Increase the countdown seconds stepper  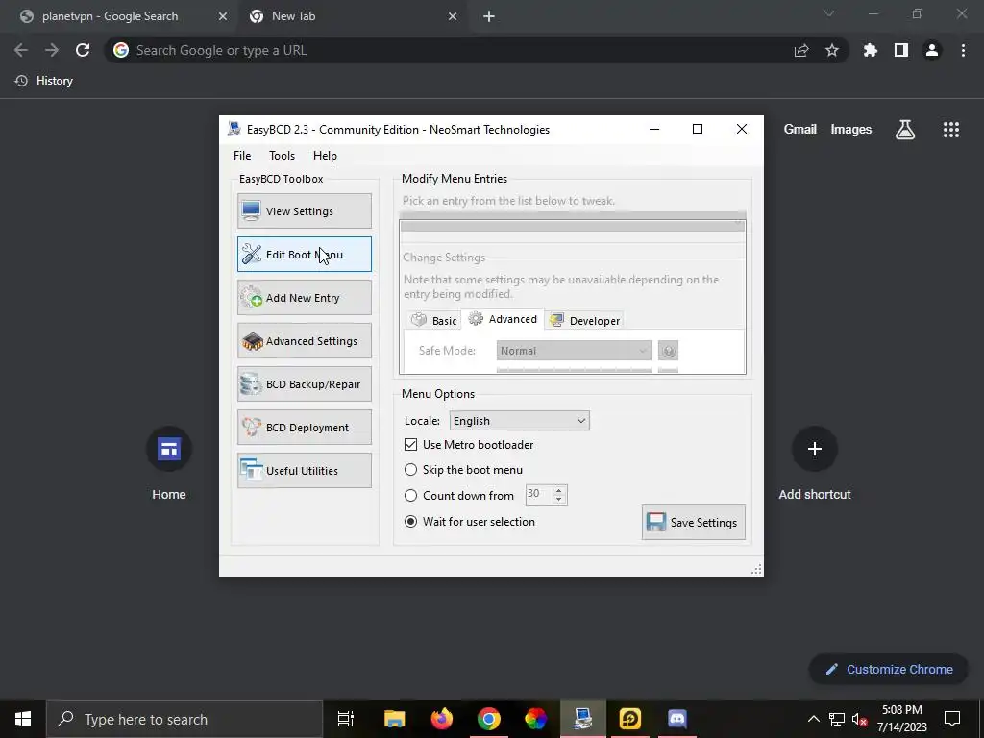[559, 490]
